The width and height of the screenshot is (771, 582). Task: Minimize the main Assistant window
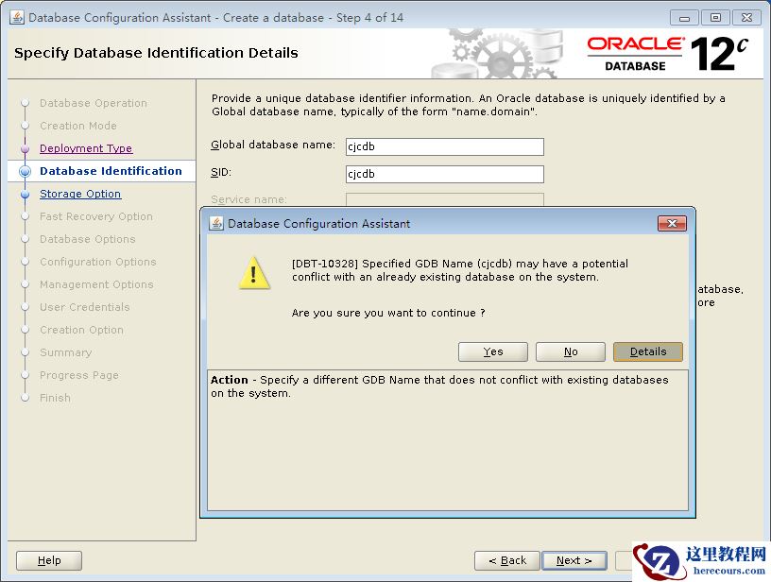click(x=684, y=18)
